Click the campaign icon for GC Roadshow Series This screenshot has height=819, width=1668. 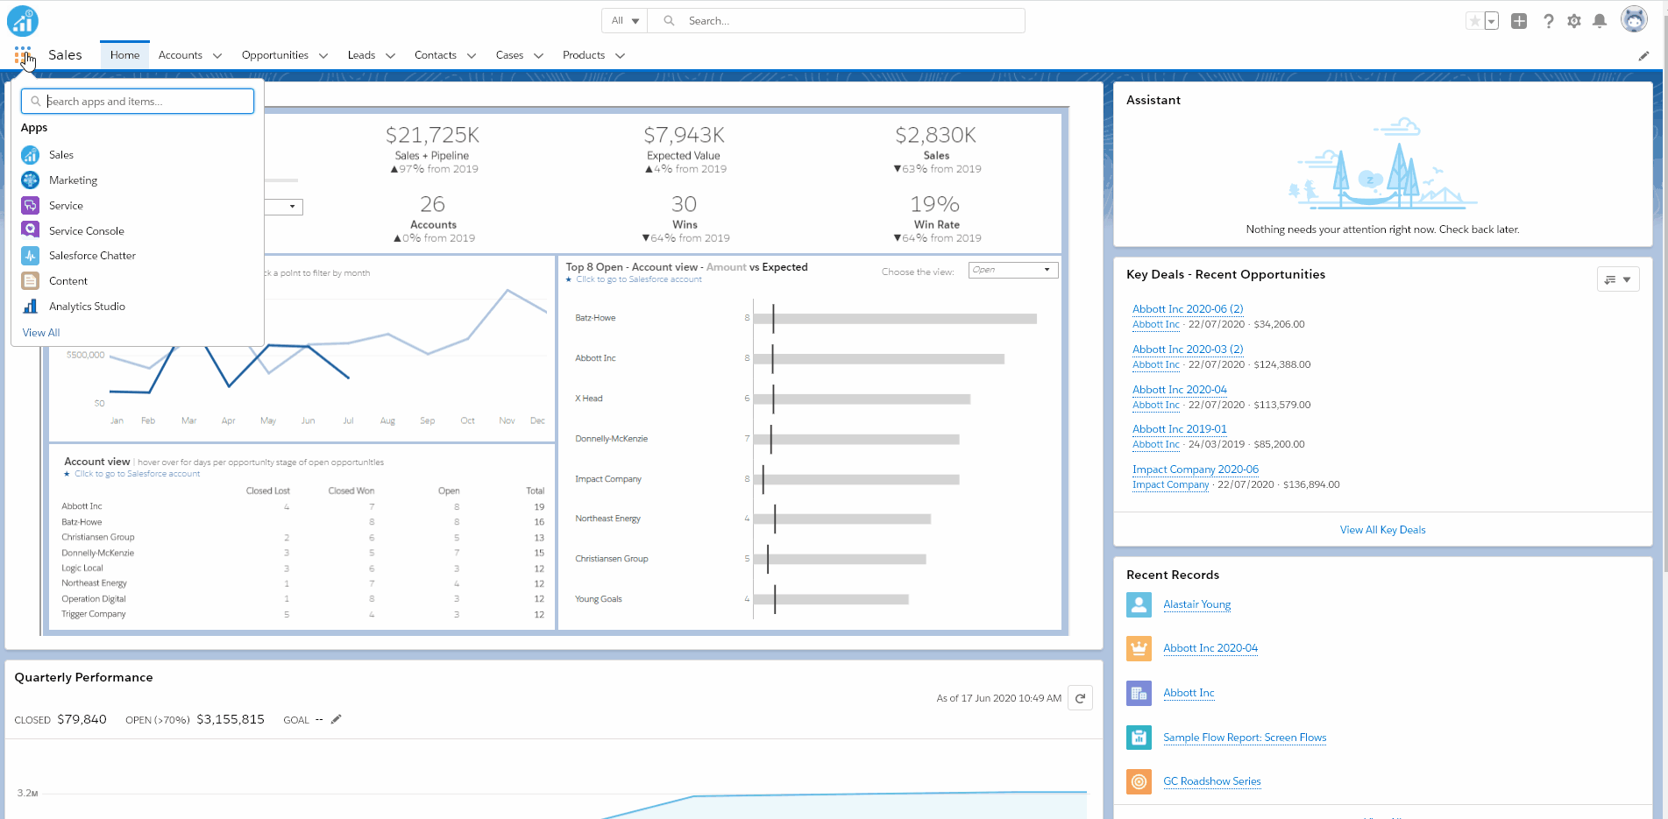pos(1139,781)
